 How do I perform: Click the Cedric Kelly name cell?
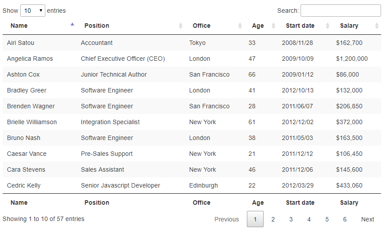[24, 185]
